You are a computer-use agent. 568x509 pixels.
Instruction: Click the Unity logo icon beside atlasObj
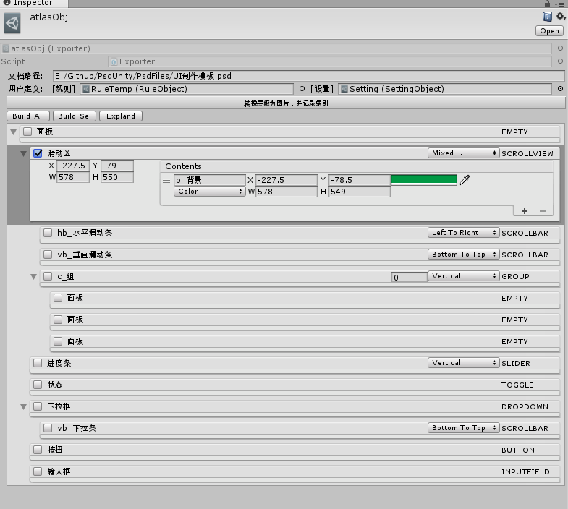click(x=12, y=23)
